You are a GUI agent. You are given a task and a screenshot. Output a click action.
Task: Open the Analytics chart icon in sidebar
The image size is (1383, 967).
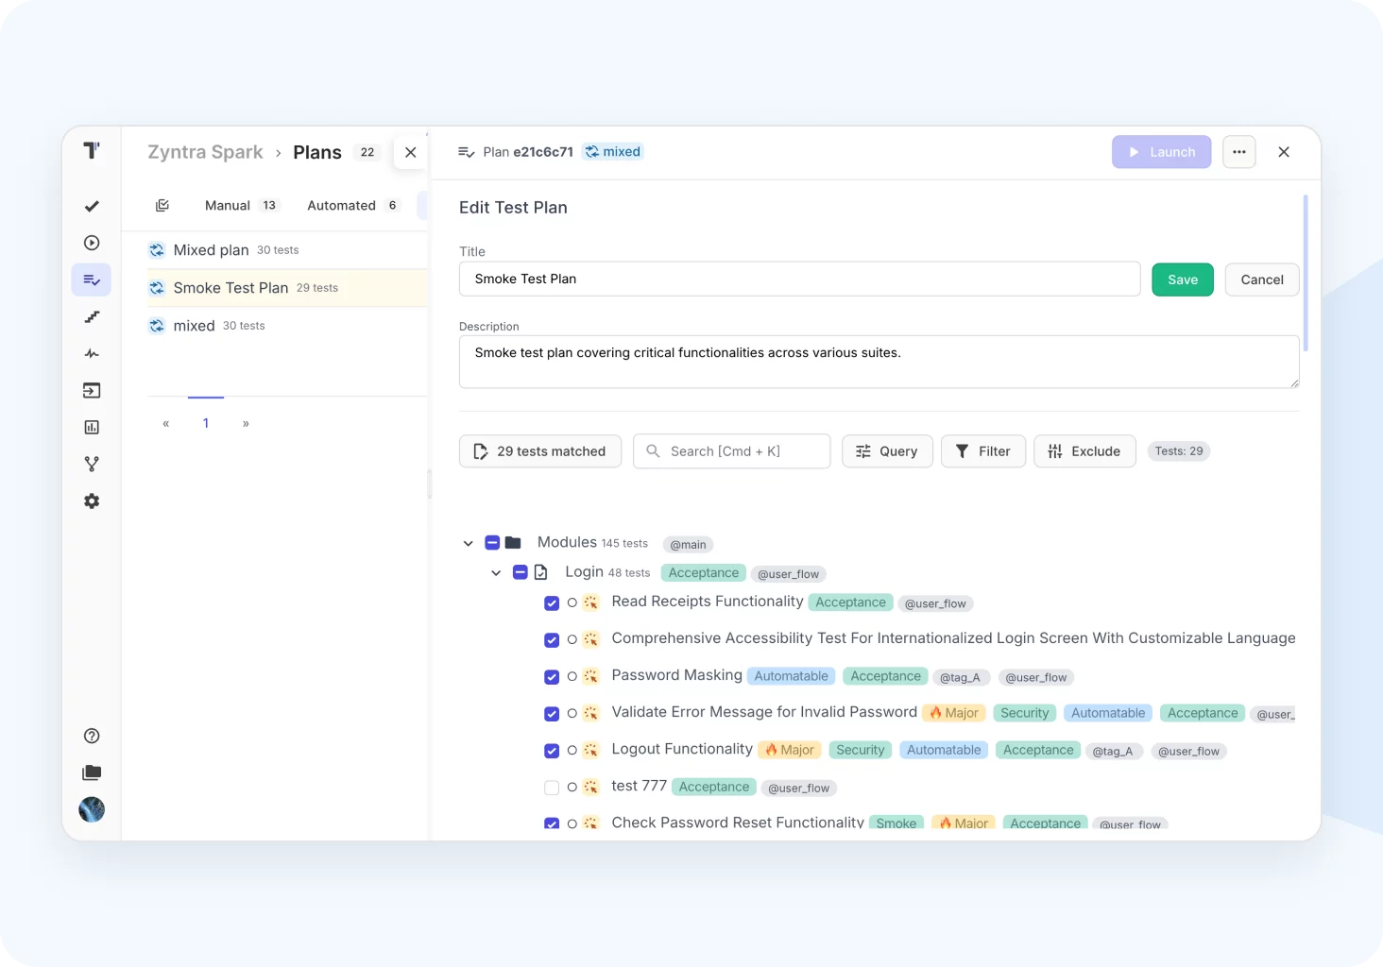coord(92,428)
